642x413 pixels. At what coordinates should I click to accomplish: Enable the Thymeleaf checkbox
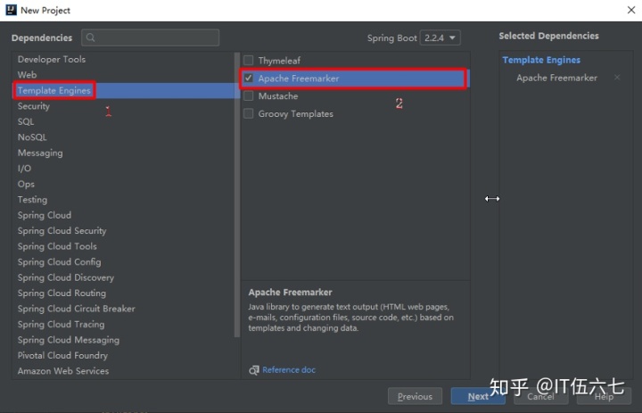[249, 61]
